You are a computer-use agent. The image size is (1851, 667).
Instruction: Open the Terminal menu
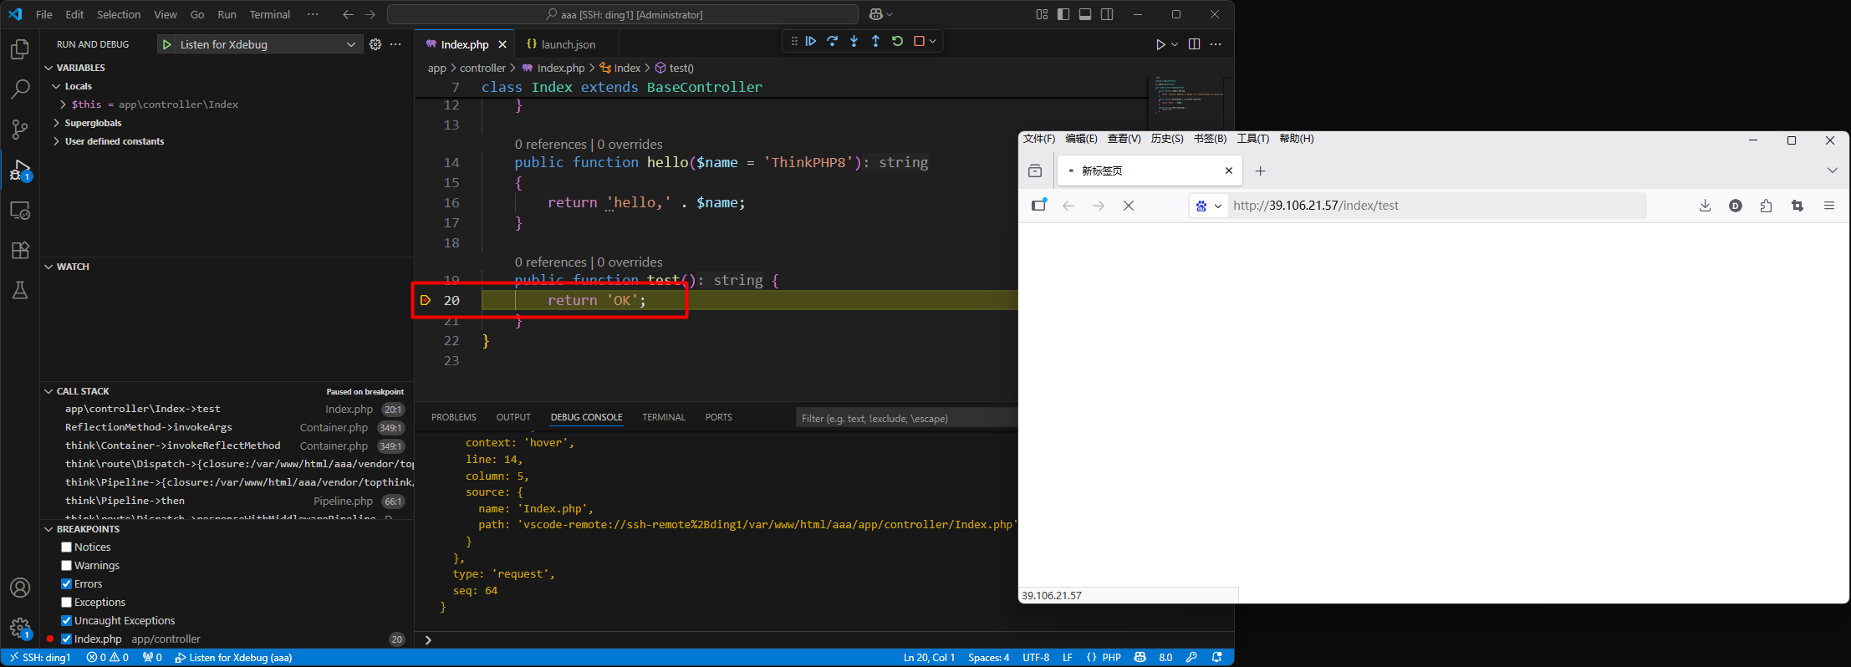(x=270, y=14)
